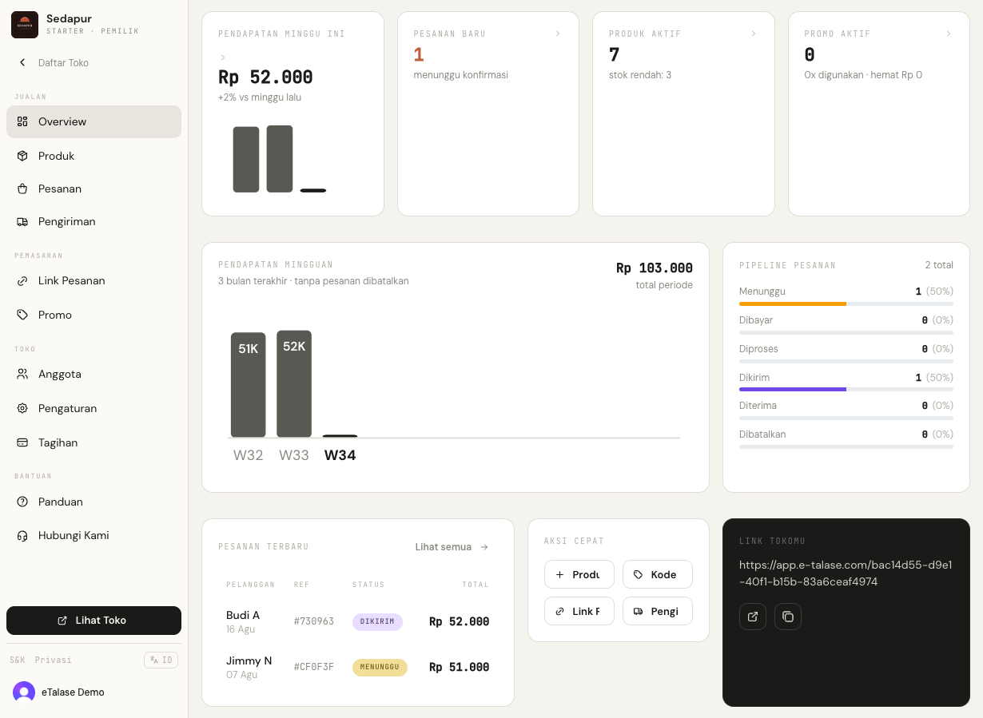Screen dimensions: 983x718
Task: Click the Pengiriman truck icon in sidebar
Action: [x=22, y=221]
